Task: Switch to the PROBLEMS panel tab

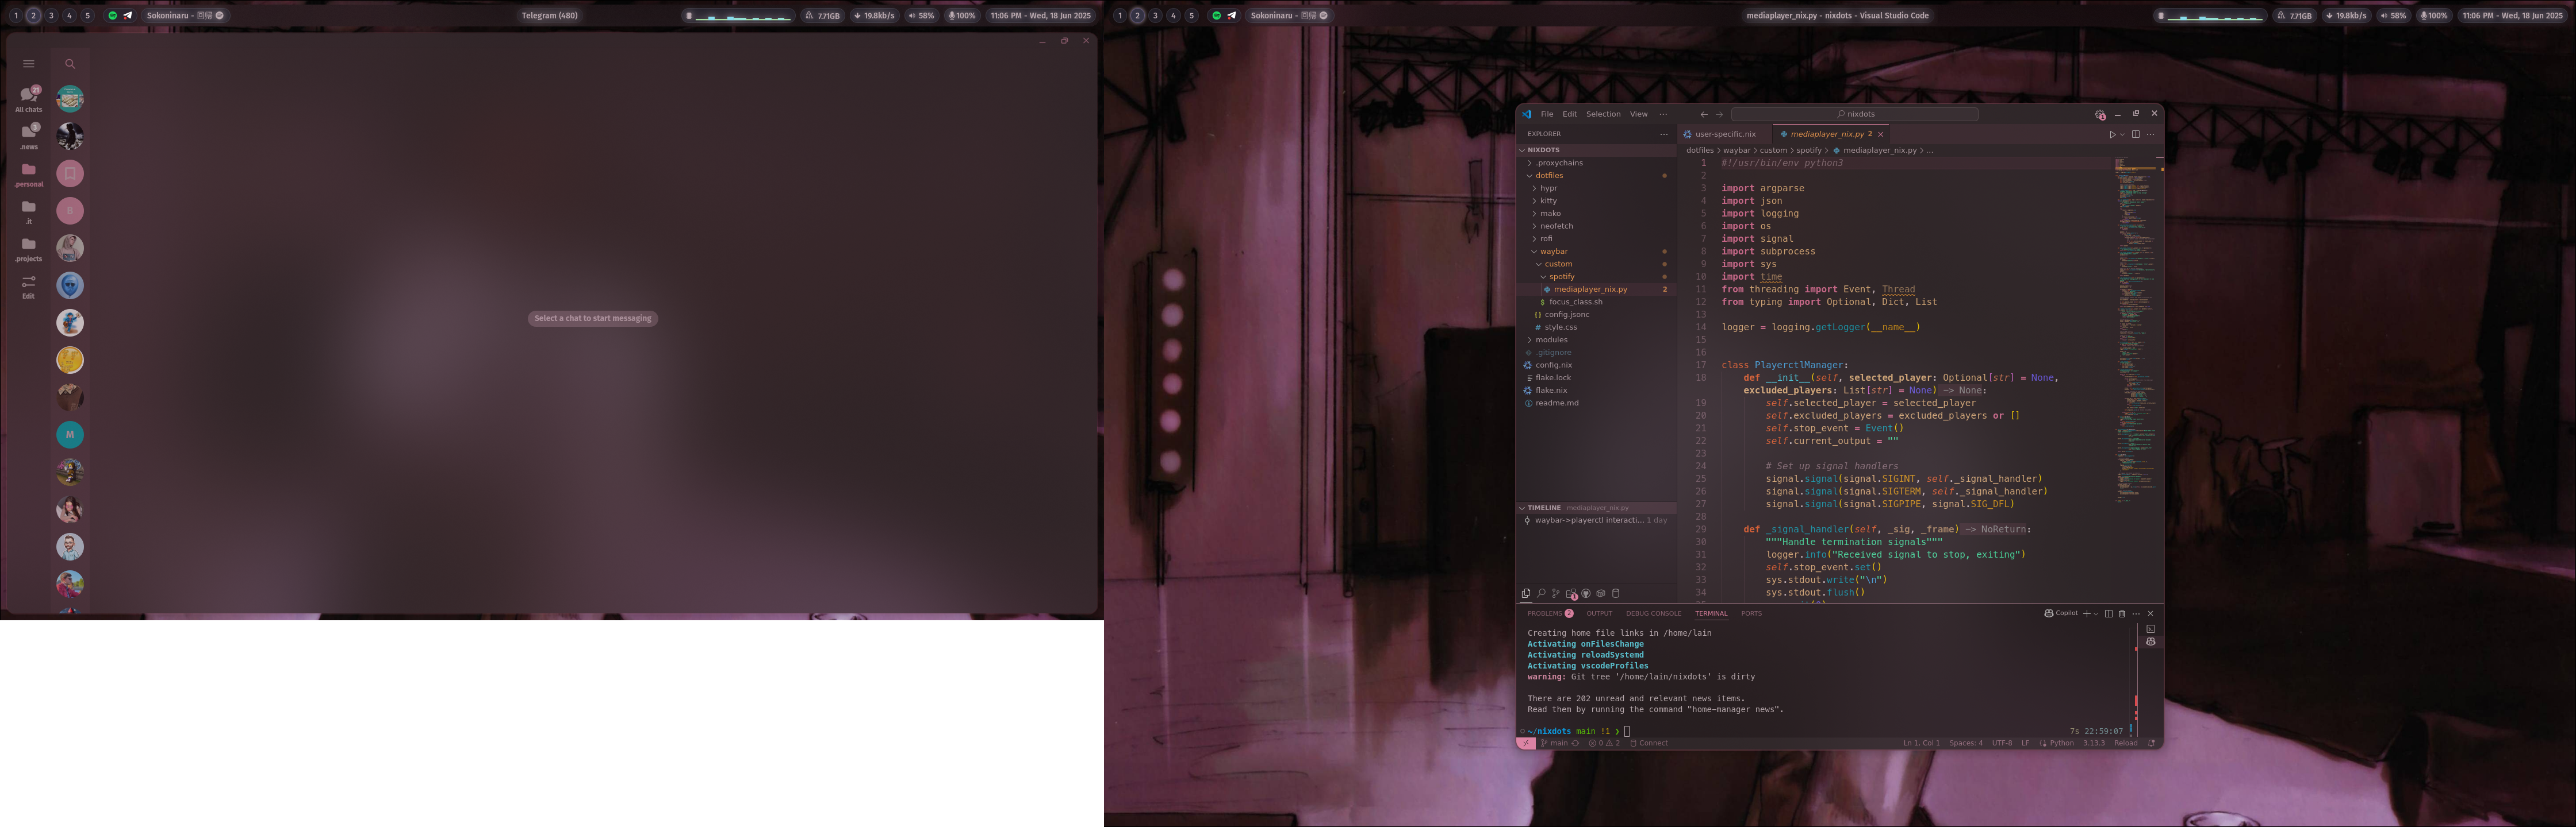Action: pyautogui.click(x=1545, y=613)
